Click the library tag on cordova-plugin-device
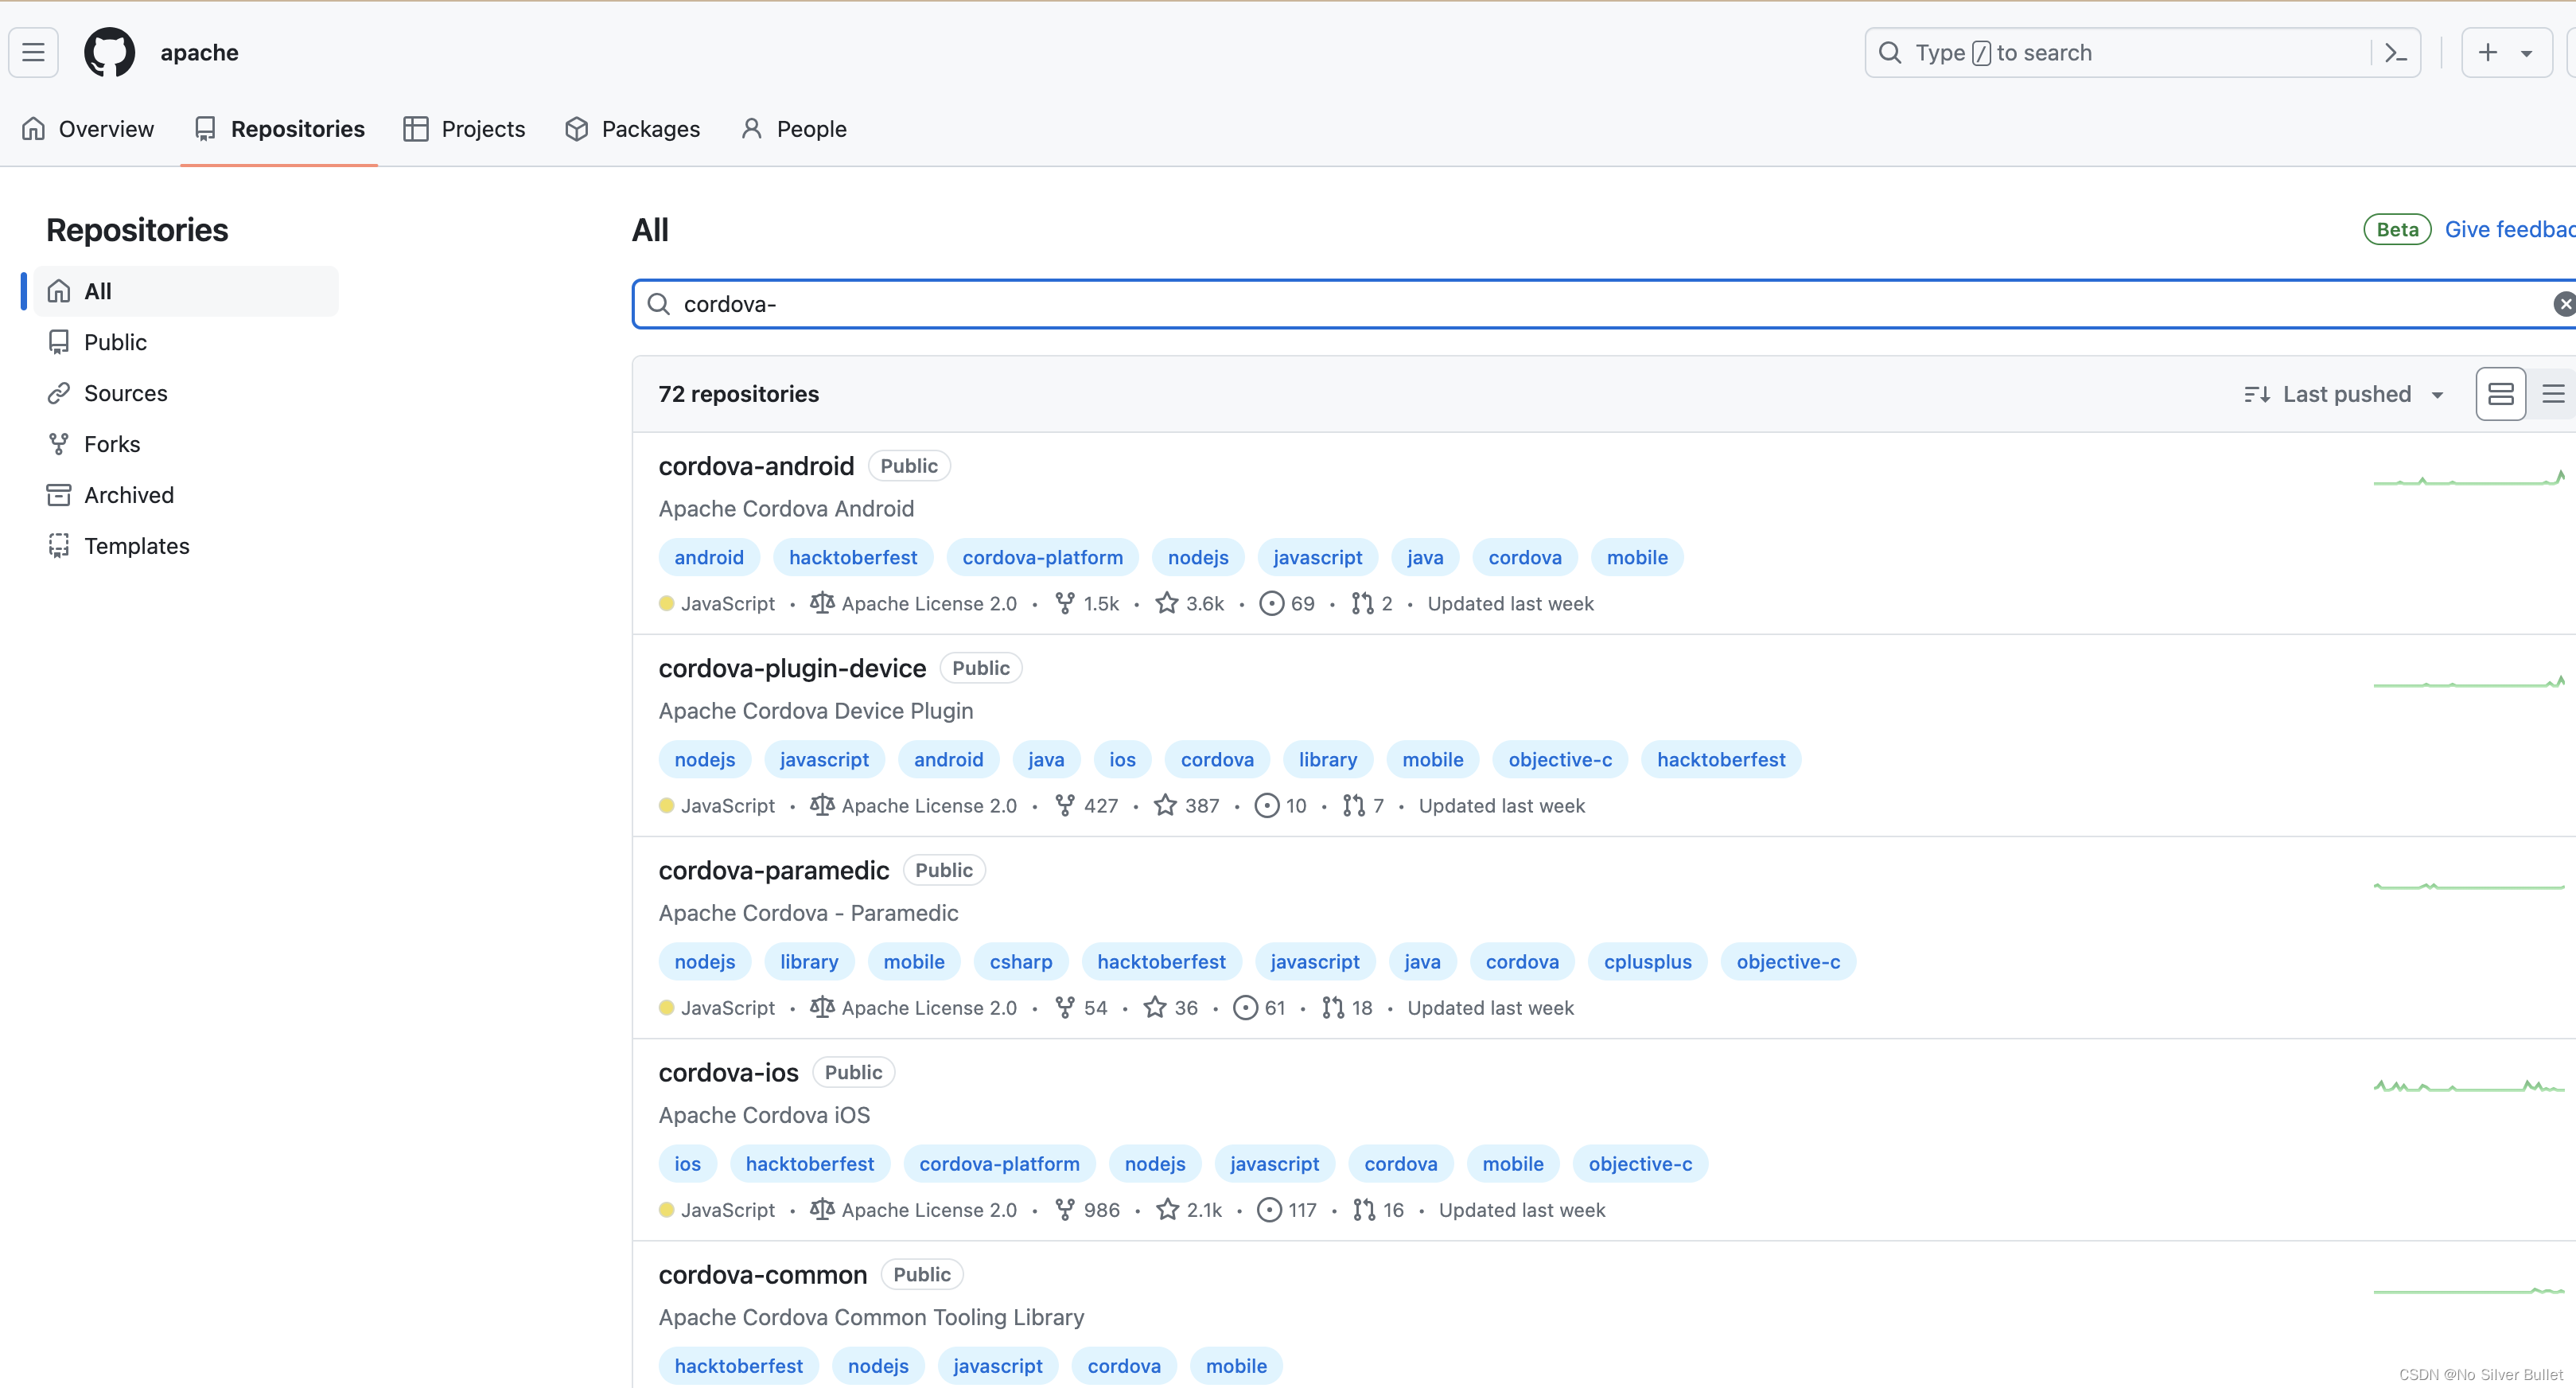This screenshot has height=1388, width=2576. point(1328,759)
